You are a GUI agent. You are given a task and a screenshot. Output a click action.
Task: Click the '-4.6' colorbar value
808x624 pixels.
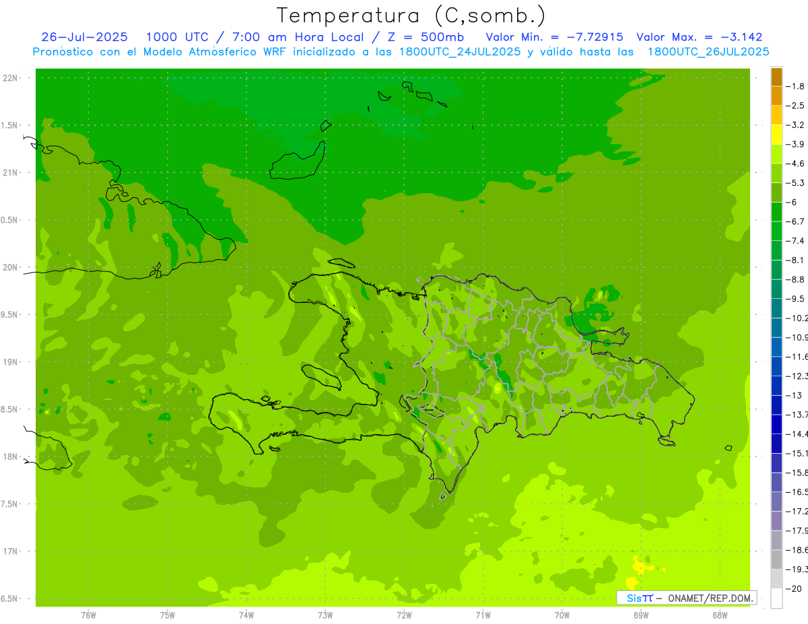click(796, 164)
